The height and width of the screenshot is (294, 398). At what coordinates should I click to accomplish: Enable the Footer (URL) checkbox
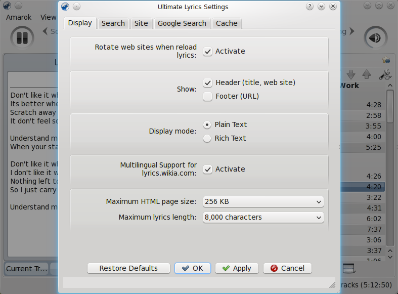coord(208,97)
